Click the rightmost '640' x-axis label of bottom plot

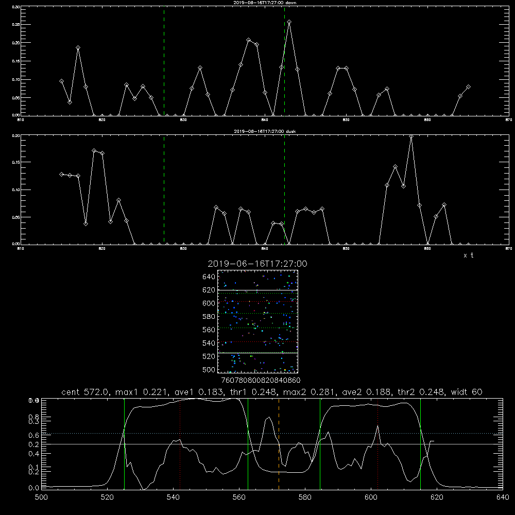503,497
